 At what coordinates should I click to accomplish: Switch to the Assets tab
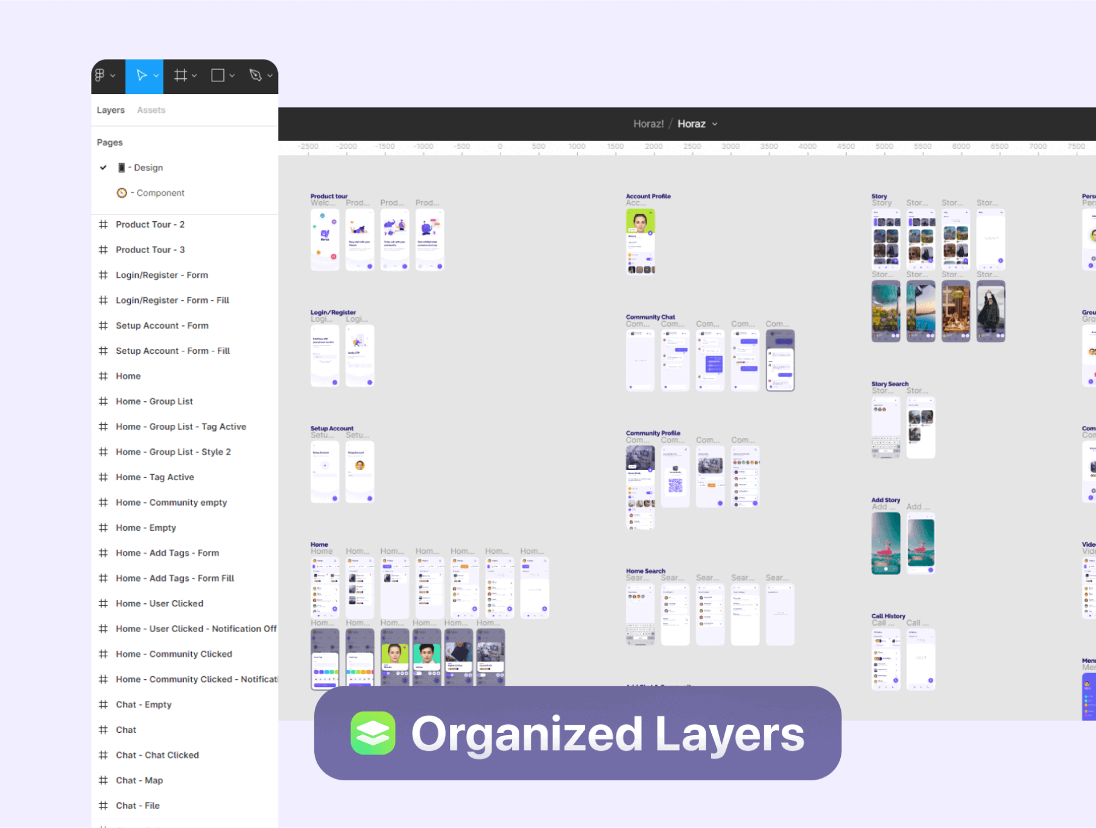151,110
